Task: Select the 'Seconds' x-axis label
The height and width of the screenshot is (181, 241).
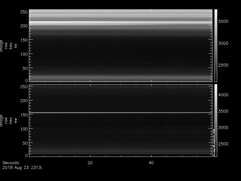Action: point(11,163)
